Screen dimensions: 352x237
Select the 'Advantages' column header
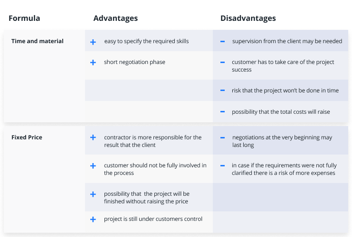[115, 18]
